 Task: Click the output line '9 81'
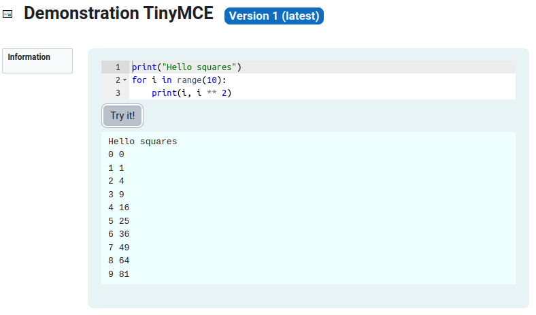(118, 274)
